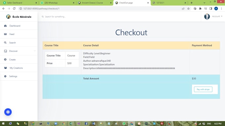Click the $30 price cell
225x126 pixels.
click(72, 63)
